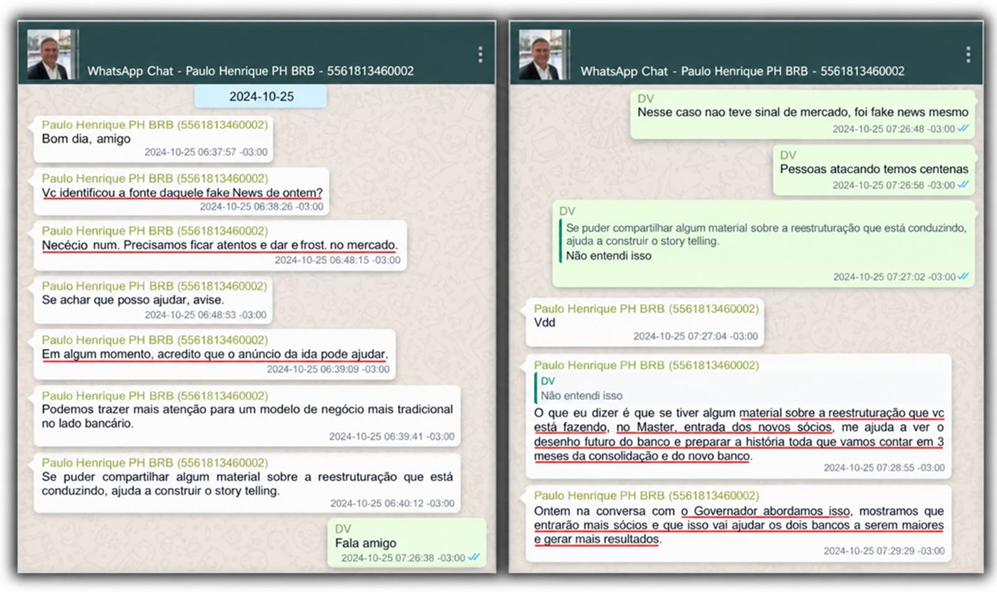Open the three-dot menu in left chat header
The width and height of the screenshot is (997, 592).
(x=481, y=55)
